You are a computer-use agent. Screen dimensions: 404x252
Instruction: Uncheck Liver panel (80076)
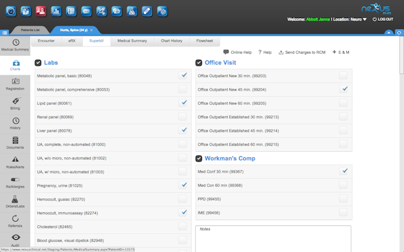[x=182, y=130]
